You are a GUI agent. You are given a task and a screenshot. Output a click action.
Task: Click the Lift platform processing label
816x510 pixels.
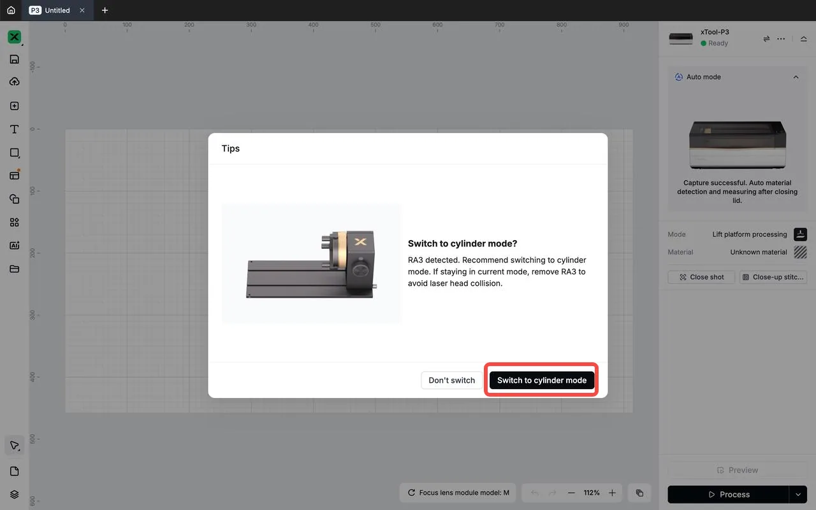750,234
